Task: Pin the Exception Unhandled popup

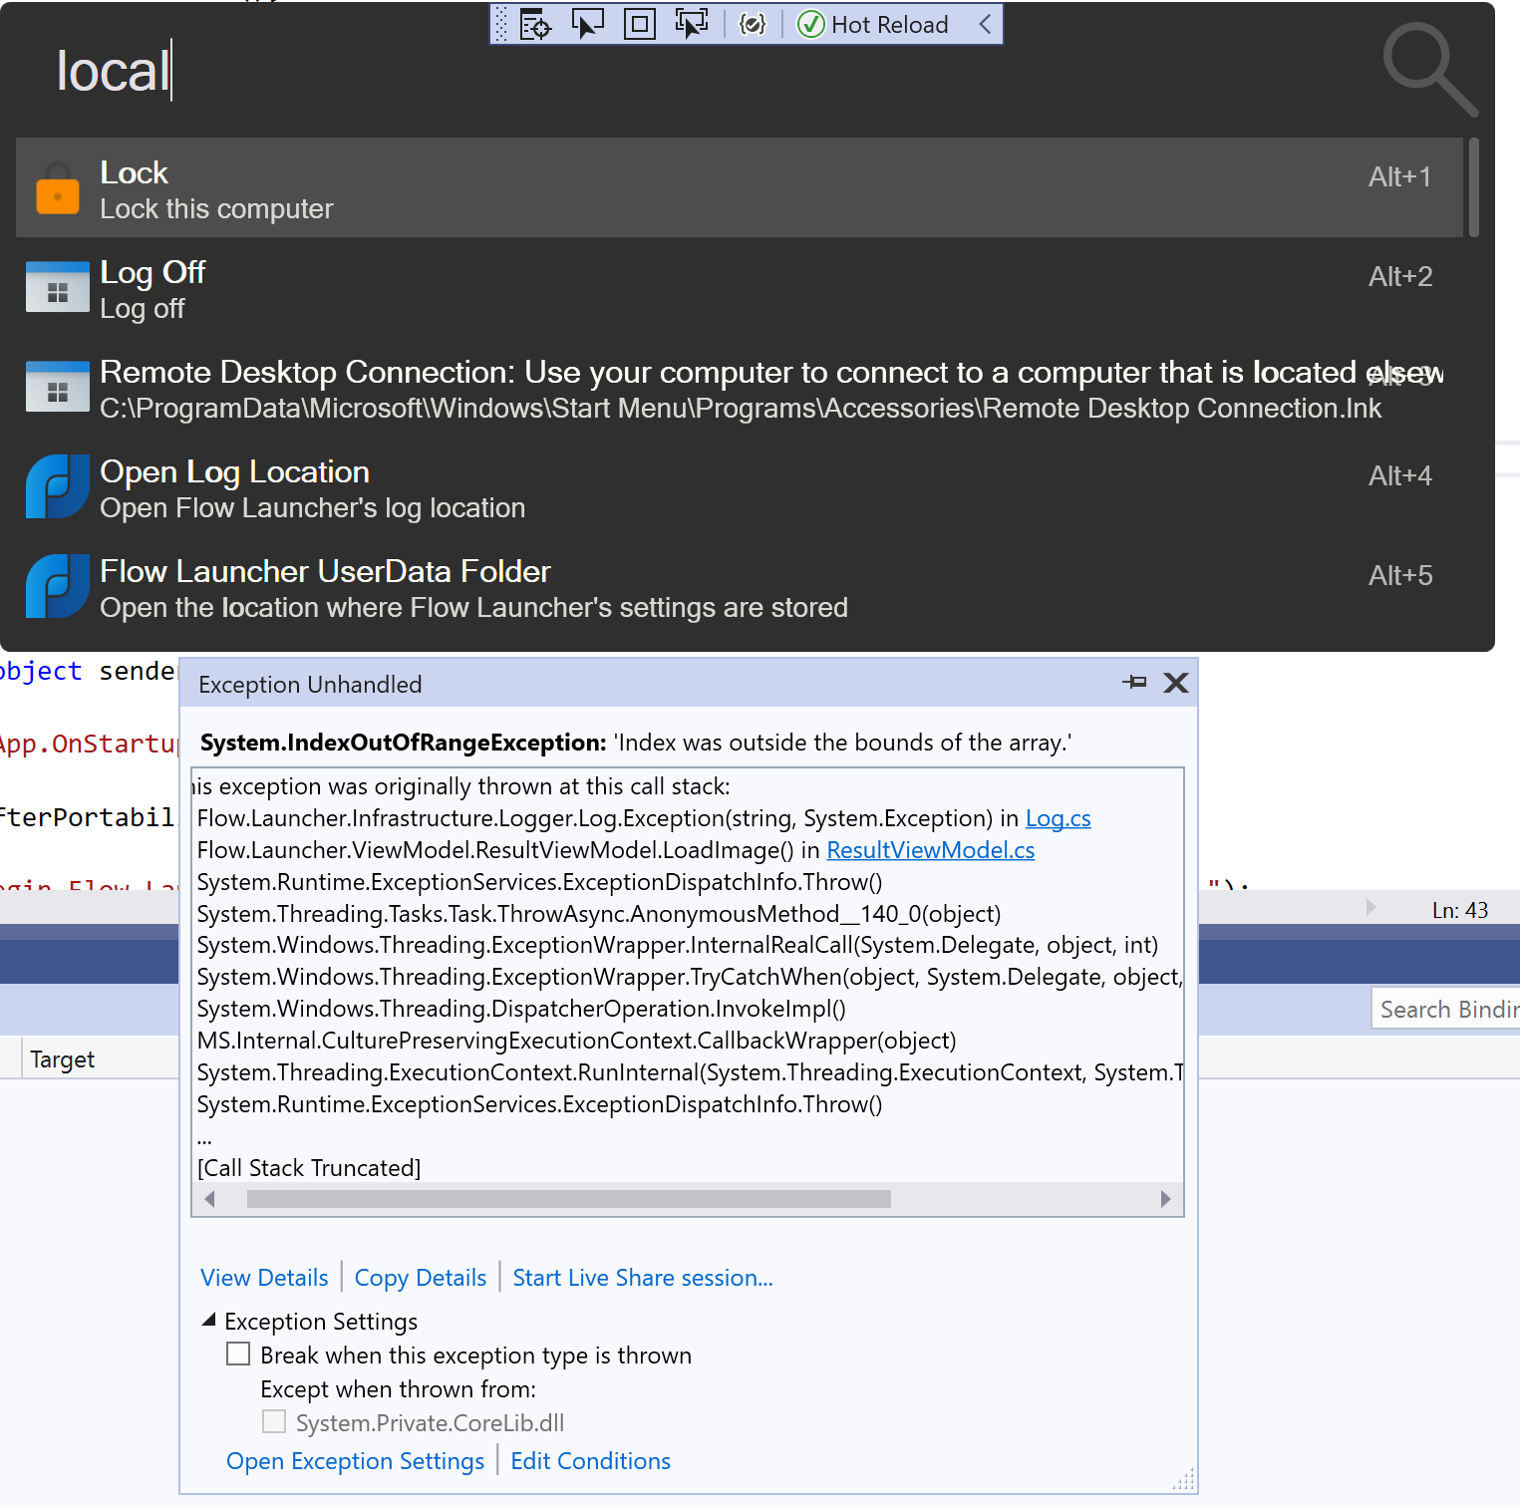Action: (x=1134, y=683)
